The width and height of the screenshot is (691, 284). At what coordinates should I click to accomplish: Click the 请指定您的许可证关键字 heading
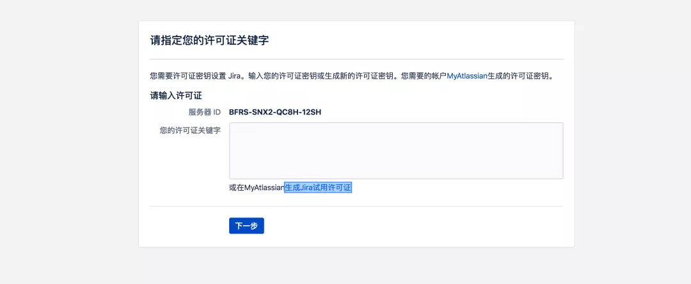[209, 40]
